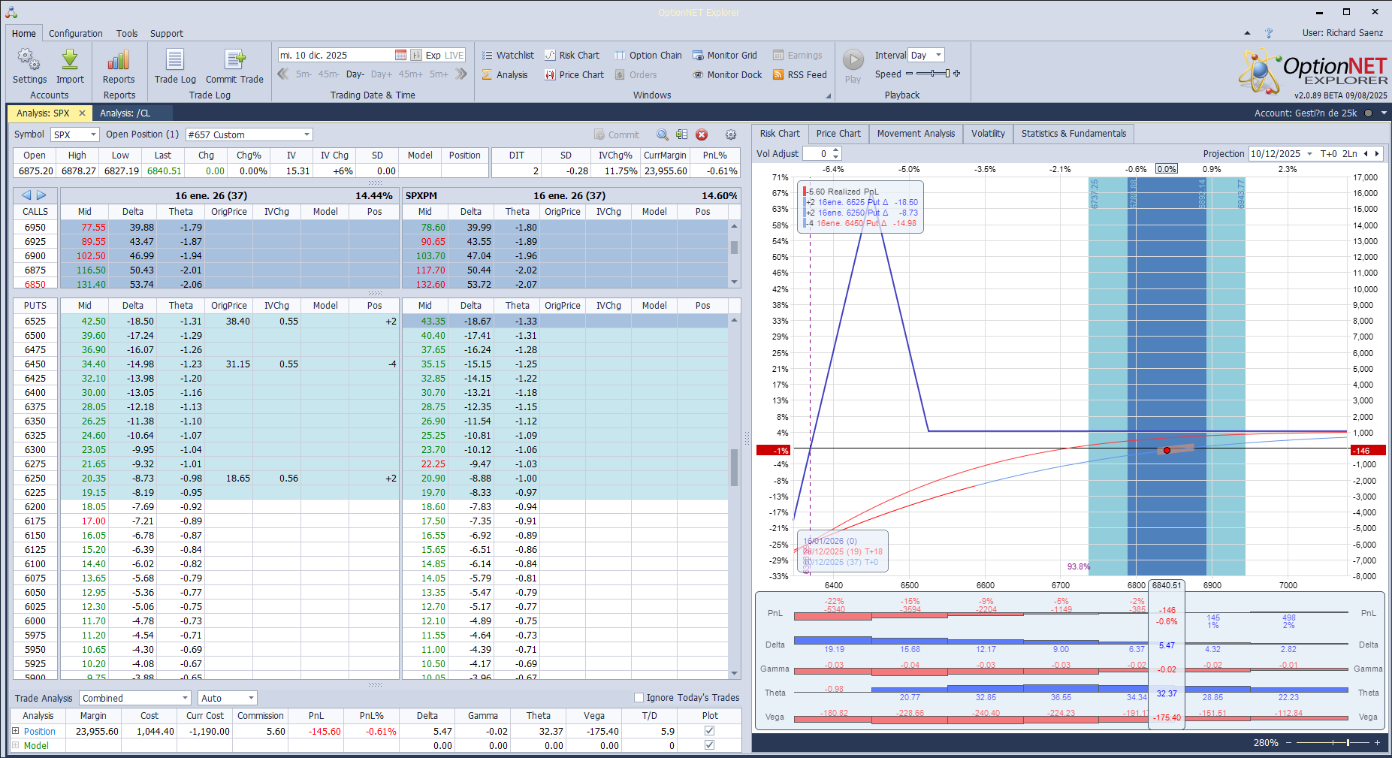Open the Configuration menu
Viewport: 1392px width, 758px height.
75,34
